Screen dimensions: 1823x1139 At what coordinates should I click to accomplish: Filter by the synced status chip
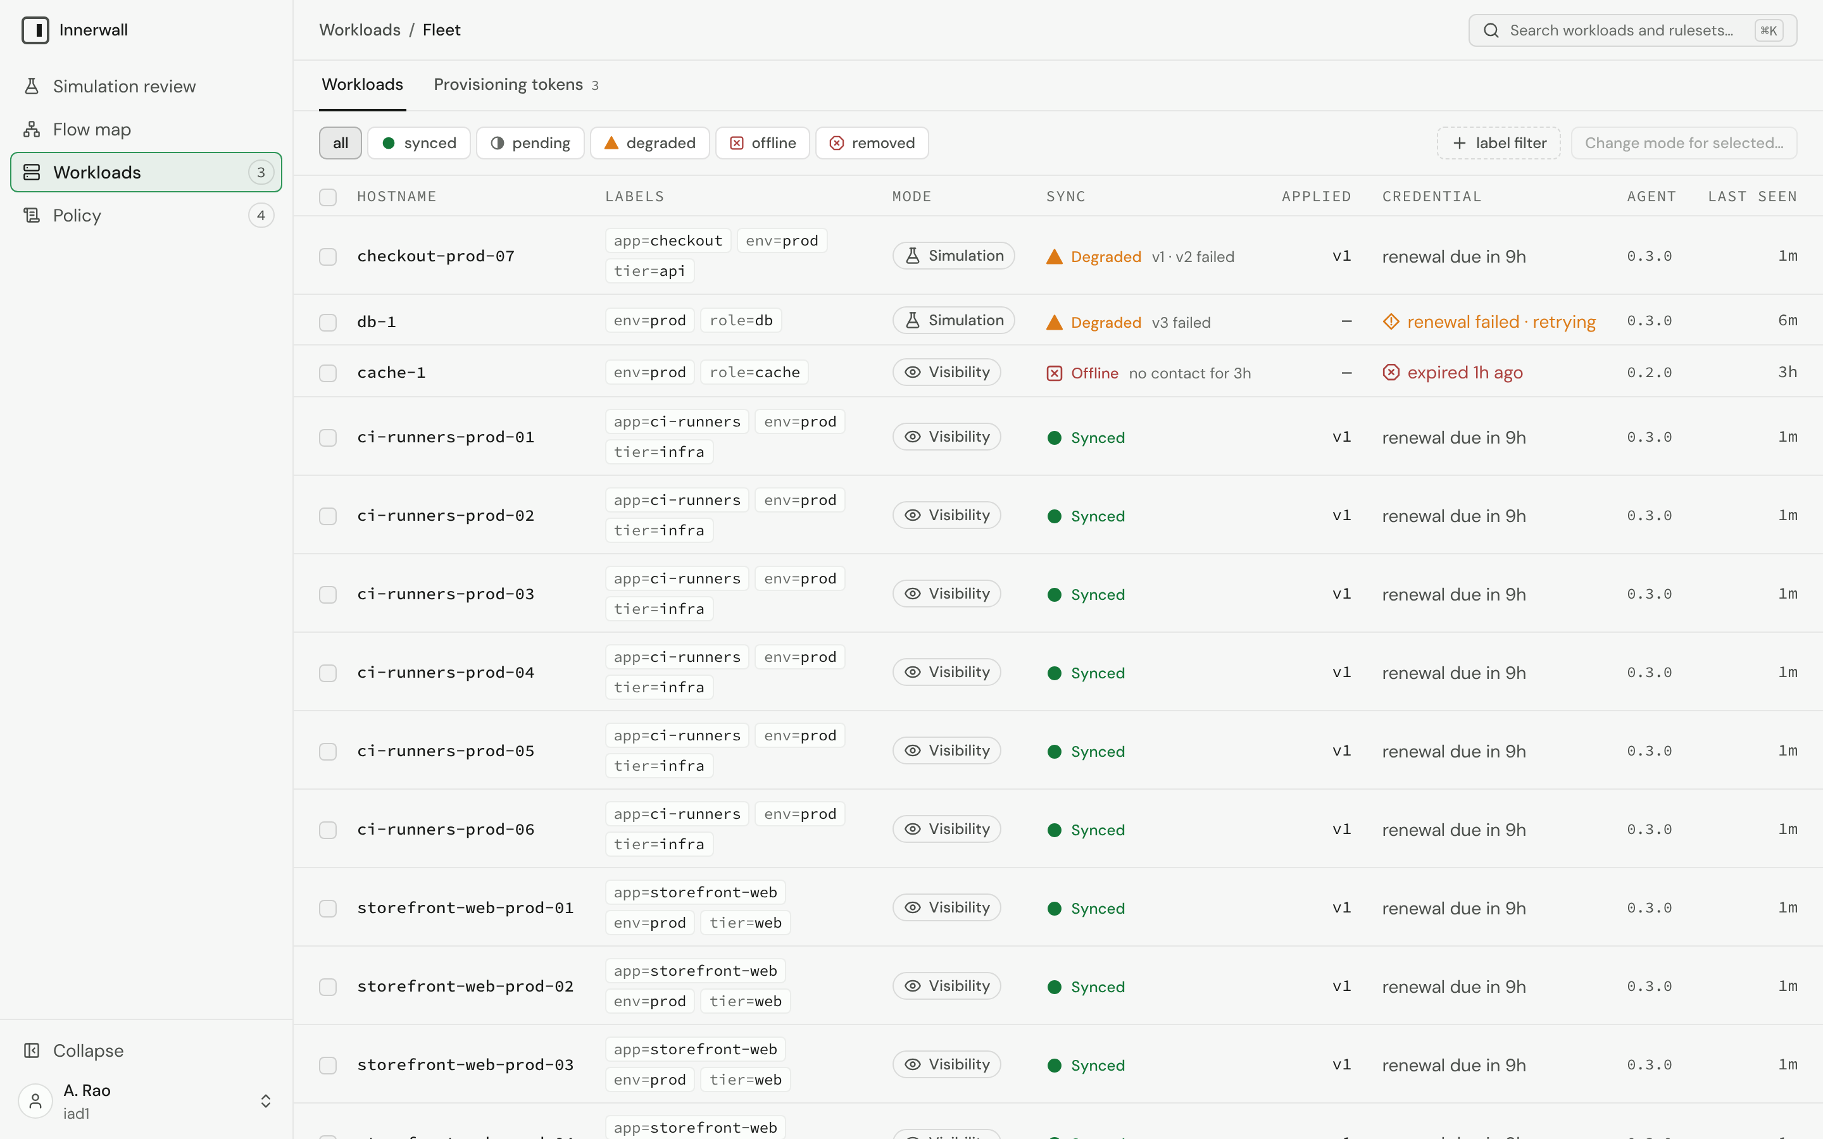tap(419, 143)
